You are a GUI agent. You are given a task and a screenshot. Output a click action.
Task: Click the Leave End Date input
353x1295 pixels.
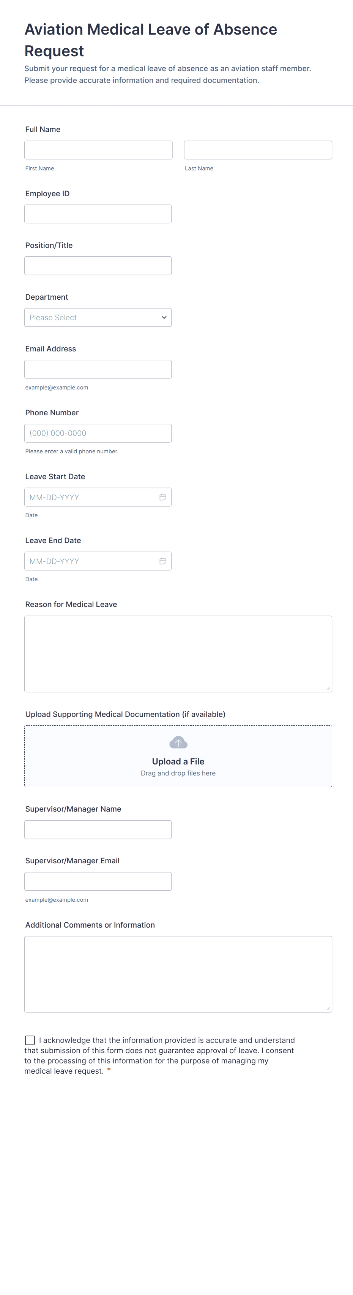pos(90,561)
